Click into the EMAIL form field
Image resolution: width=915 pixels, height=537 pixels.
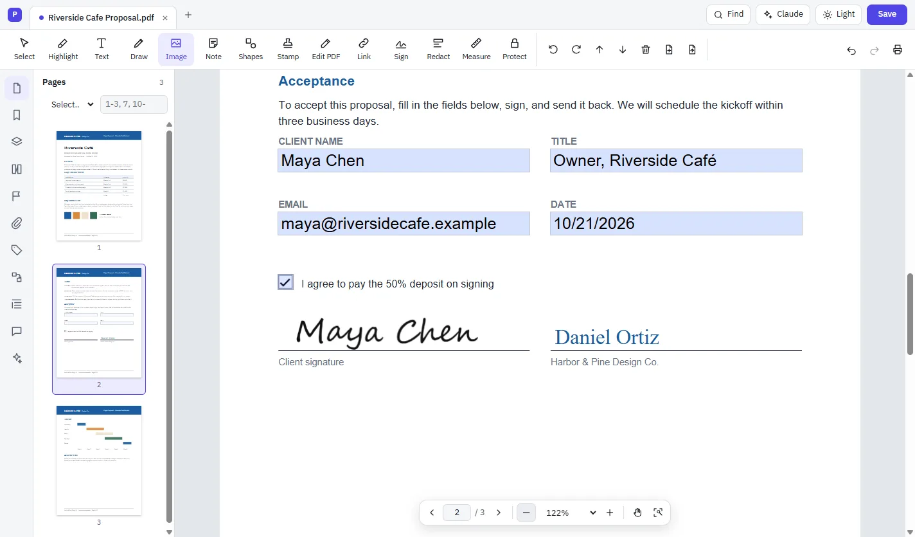pos(404,224)
